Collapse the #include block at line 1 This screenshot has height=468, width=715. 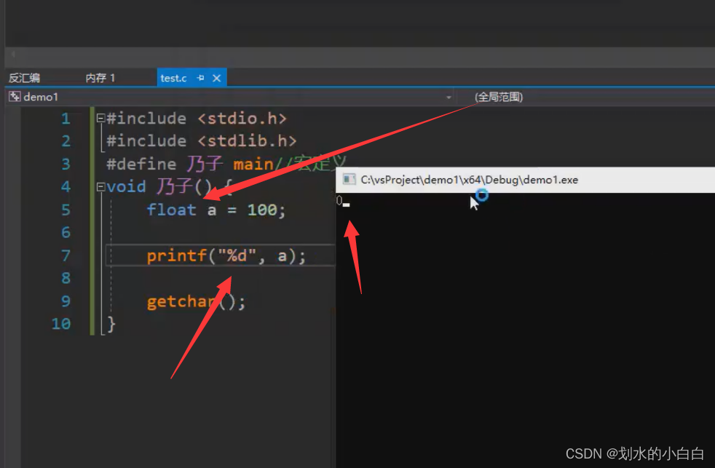point(100,119)
